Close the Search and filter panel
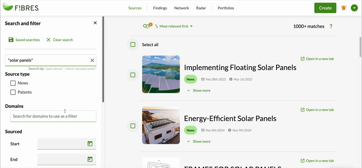Image resolution: width=362 pixels, height=168 pixels. (x=95, y=23)
